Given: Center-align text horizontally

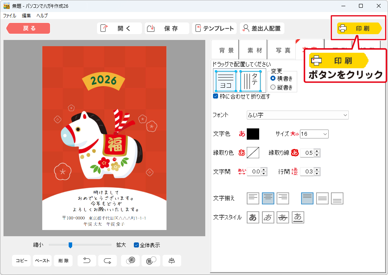Looking at the screenshot, I should point(268,198).
